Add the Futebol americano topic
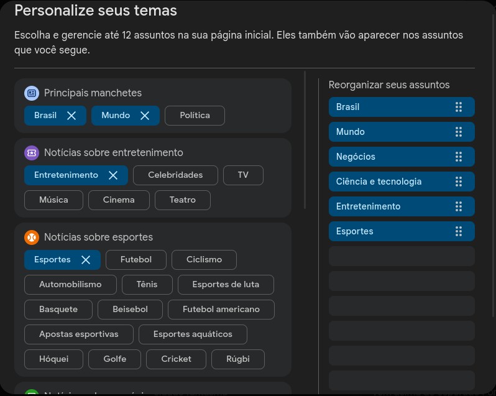This screenshot has height=396, width=496. 221,310
